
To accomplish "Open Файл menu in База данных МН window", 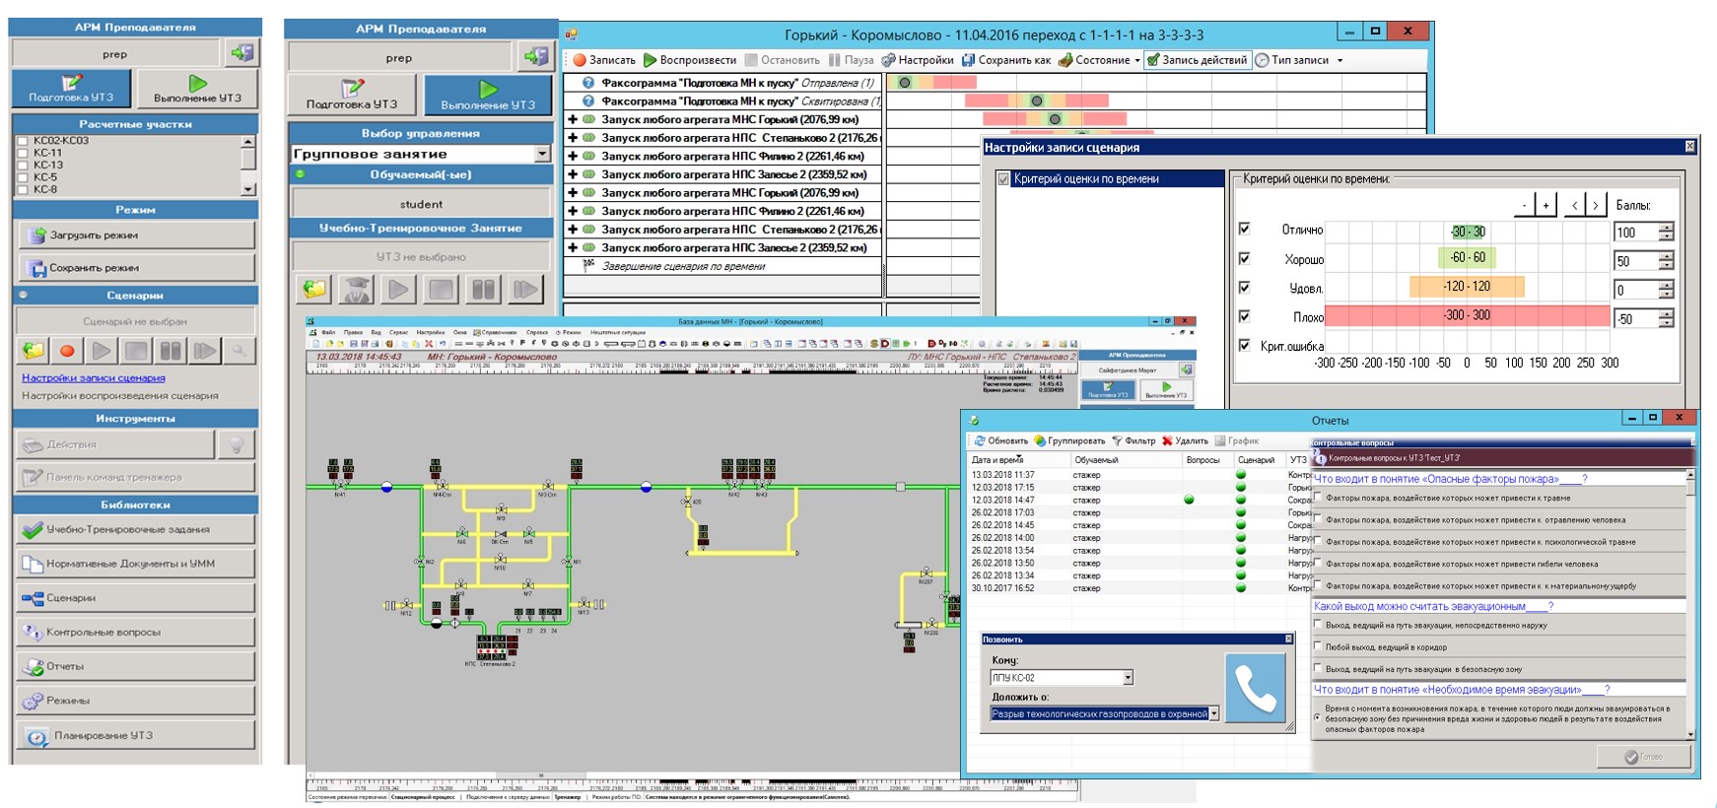I will (x=328, y=333).
